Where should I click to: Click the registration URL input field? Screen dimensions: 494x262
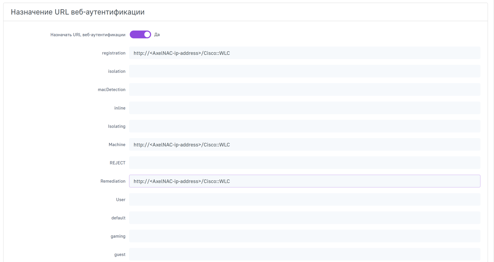click(304, 53)
